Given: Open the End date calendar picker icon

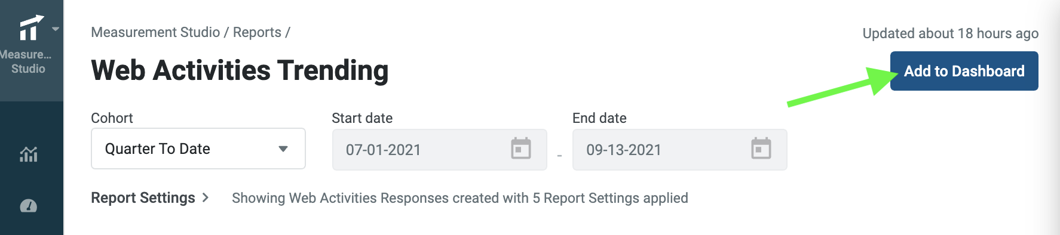Looking at the screenshot, I should (x=761, y=149).
